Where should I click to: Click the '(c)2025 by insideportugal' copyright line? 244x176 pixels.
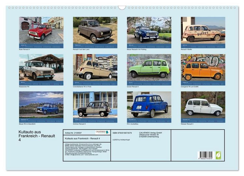pos(121,140)
